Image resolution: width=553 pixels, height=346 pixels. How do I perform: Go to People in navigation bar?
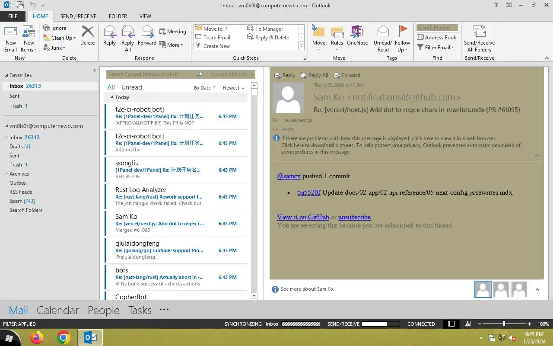pyautogui.click(x=103, y=310)
